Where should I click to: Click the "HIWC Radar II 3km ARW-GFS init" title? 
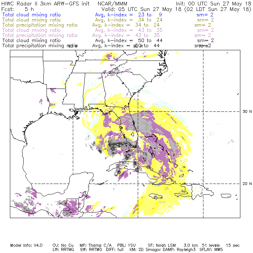click(45, 4)
